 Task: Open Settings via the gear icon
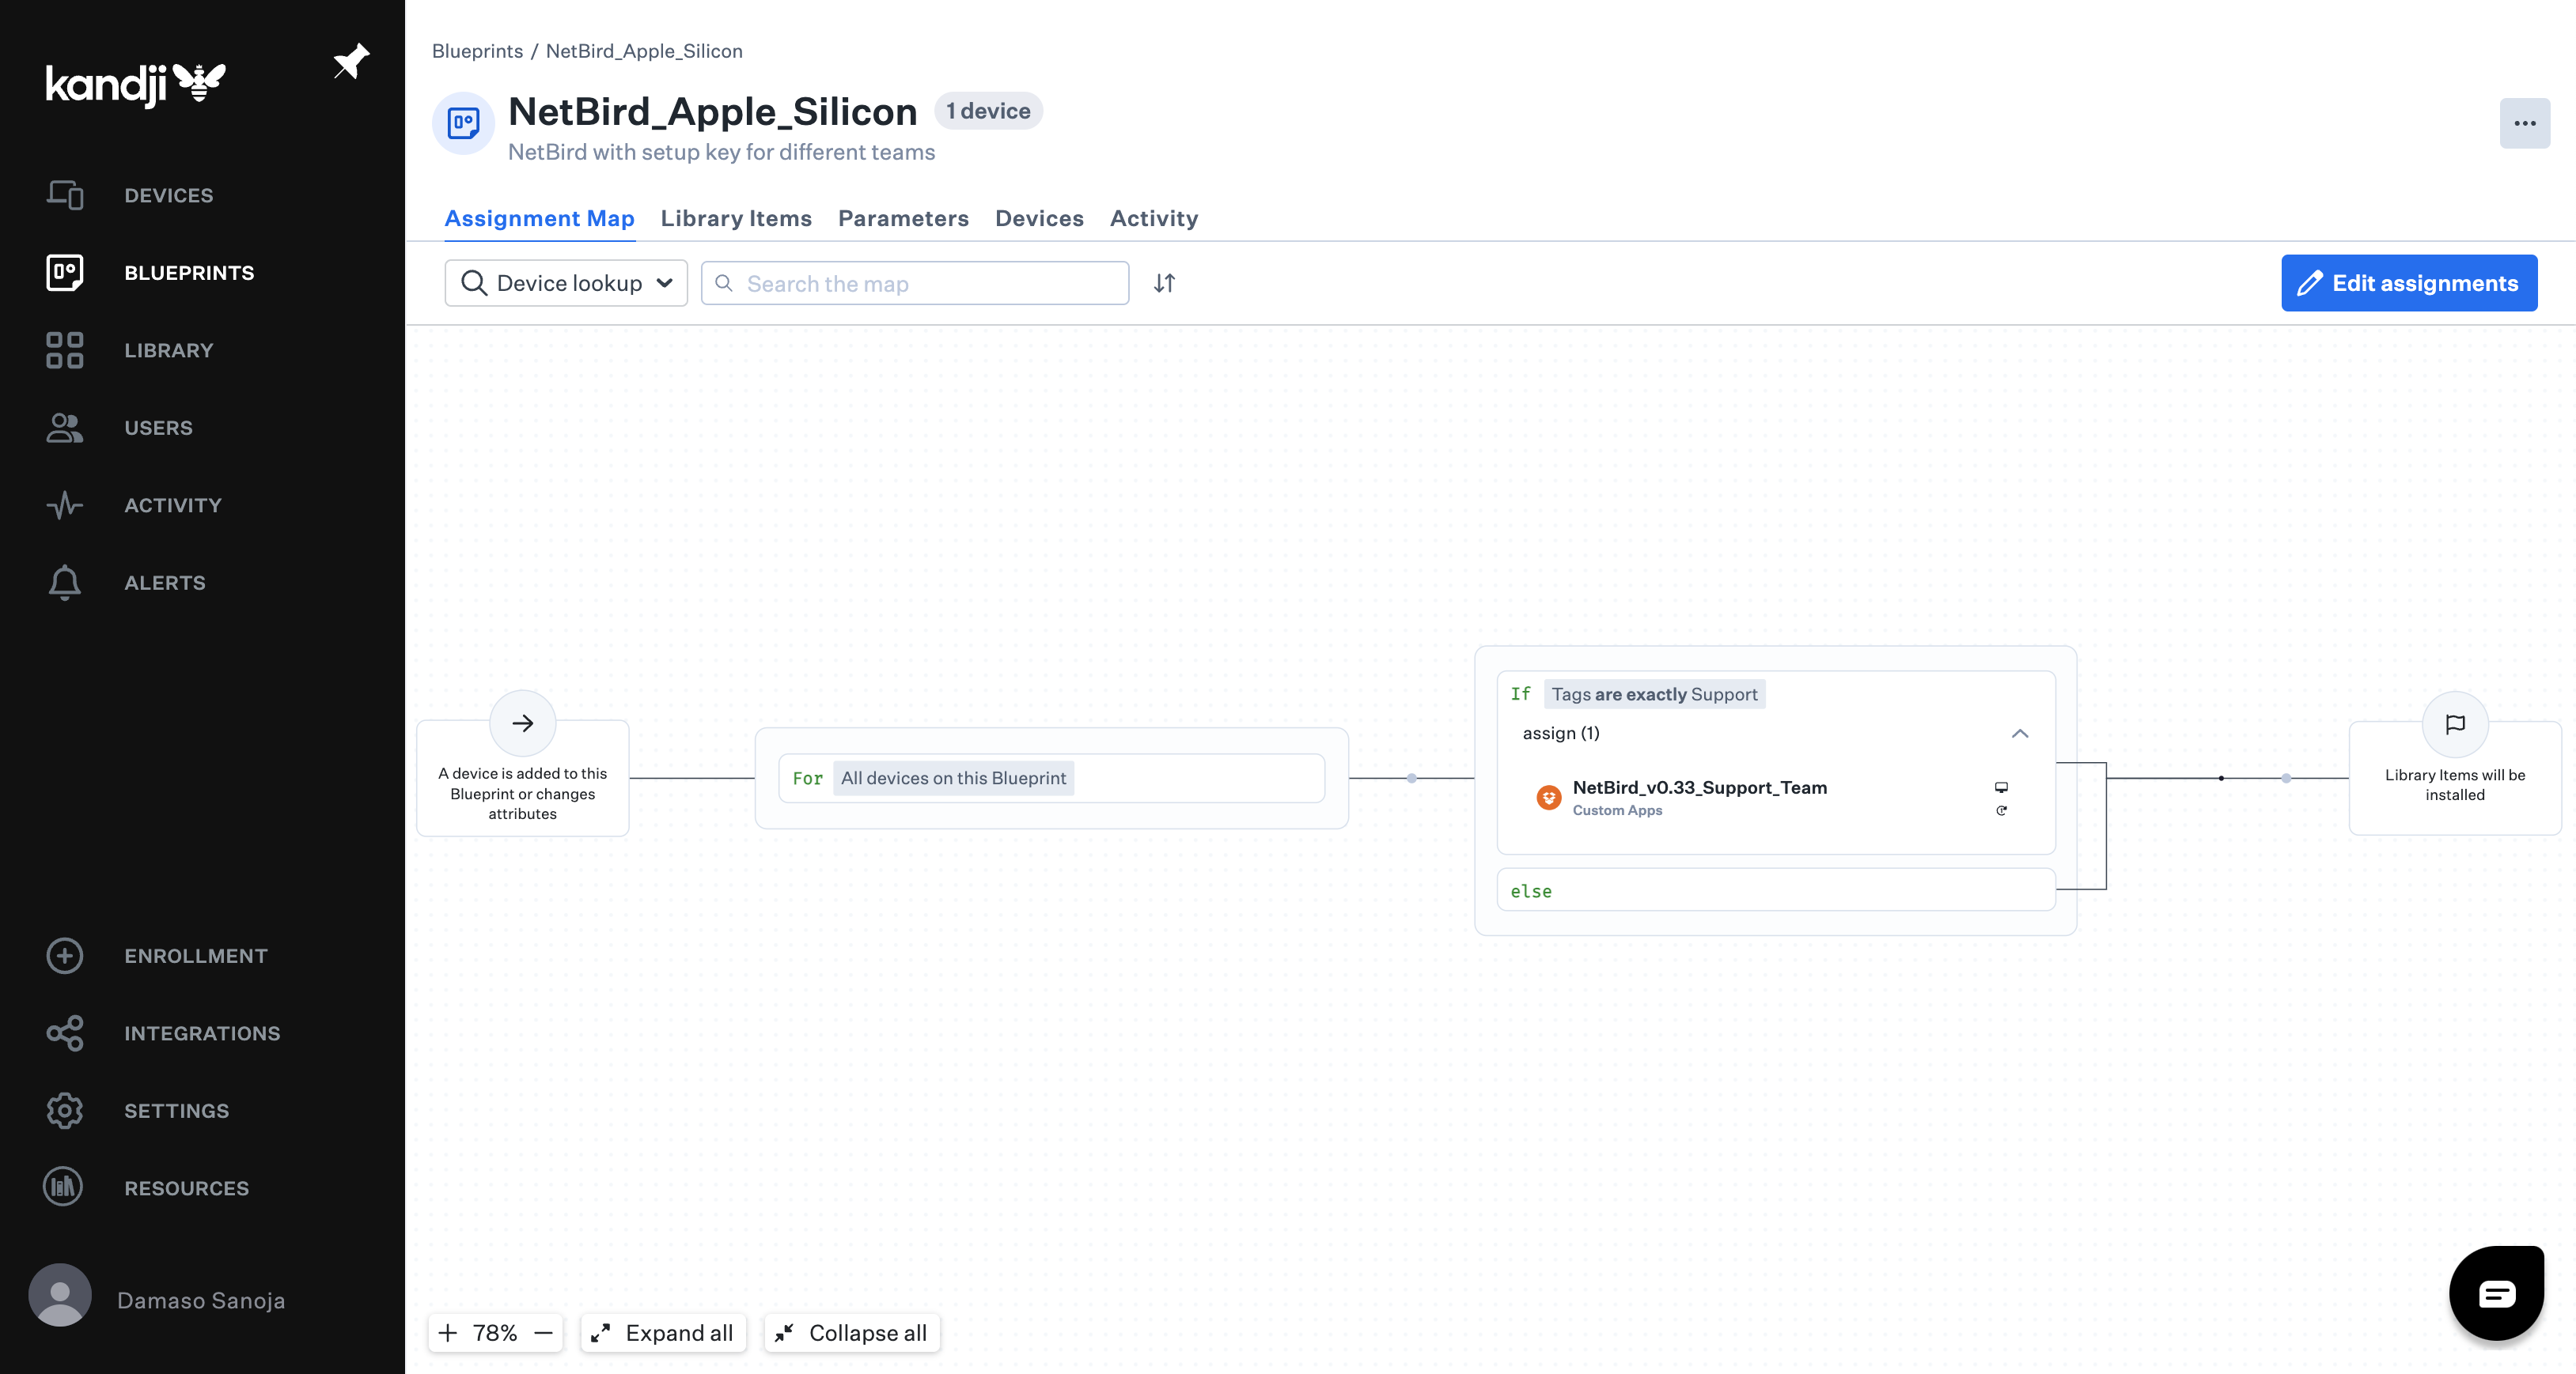pos(64,1110)
